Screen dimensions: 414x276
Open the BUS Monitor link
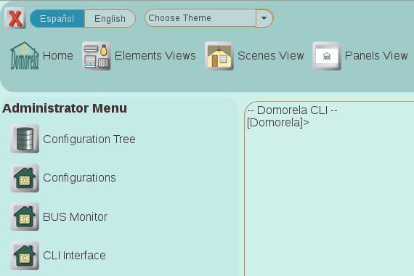pos(75,217)
